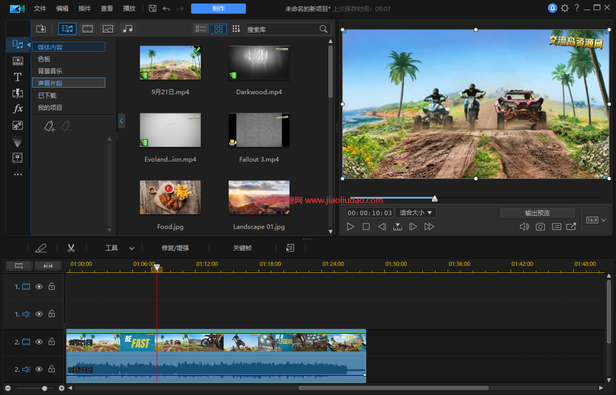Image resolution: width=616 pixels, height=395 pixels.
Task: Zoom out the timeline with minus icon
Action: click(x=8, y=388)
